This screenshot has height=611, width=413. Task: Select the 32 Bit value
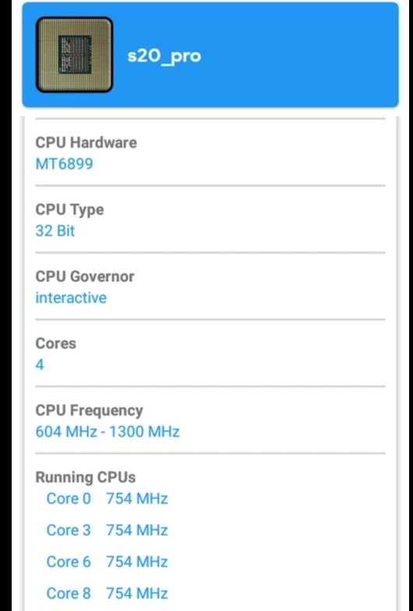click(55, 231)
